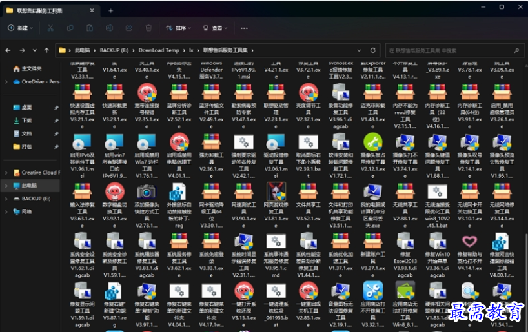Refresh the current folder view

tap(373, 50)
